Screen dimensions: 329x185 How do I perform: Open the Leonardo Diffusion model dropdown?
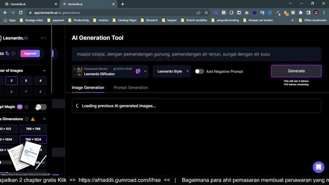[110, 71]
